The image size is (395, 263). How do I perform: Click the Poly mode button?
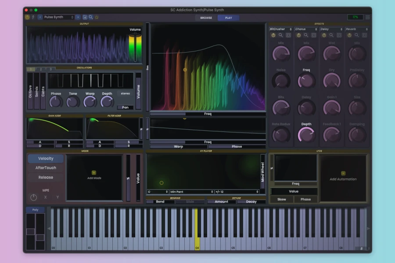[x=35, y=210]
